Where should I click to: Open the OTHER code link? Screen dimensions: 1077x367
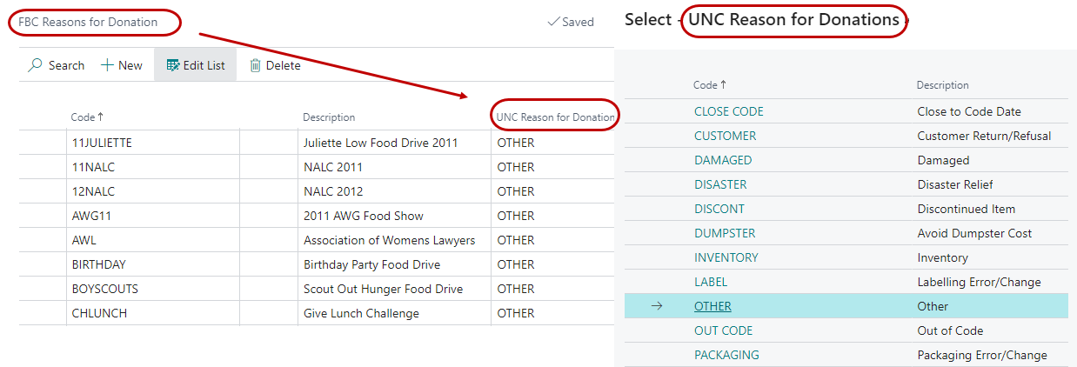(712, 306)
